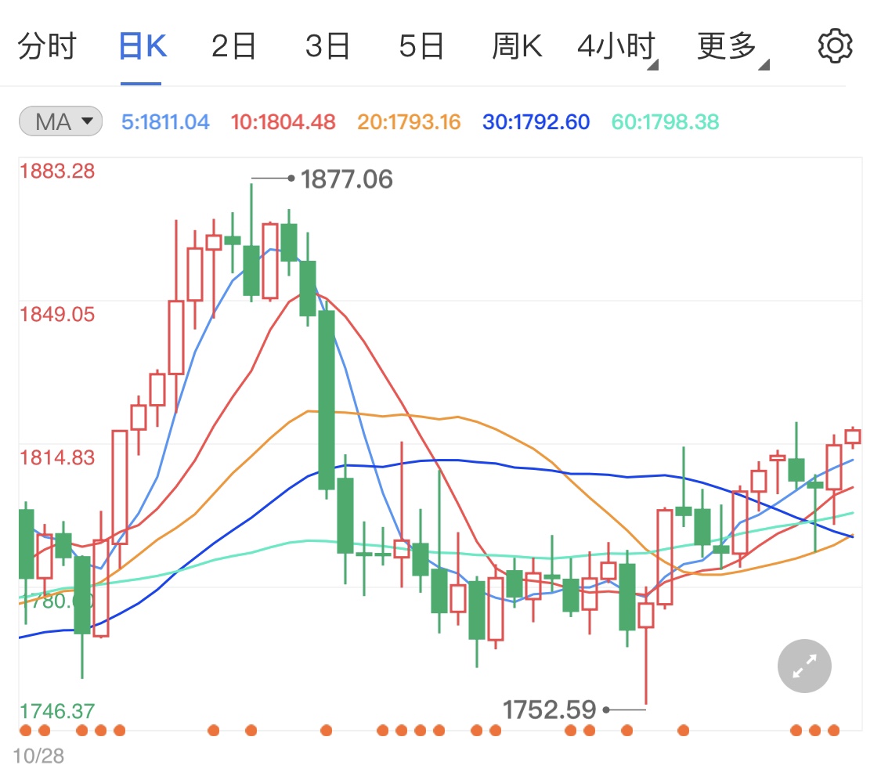
Task: Click MA30 value 30:1792.60
Action: (x=536, y=122)
